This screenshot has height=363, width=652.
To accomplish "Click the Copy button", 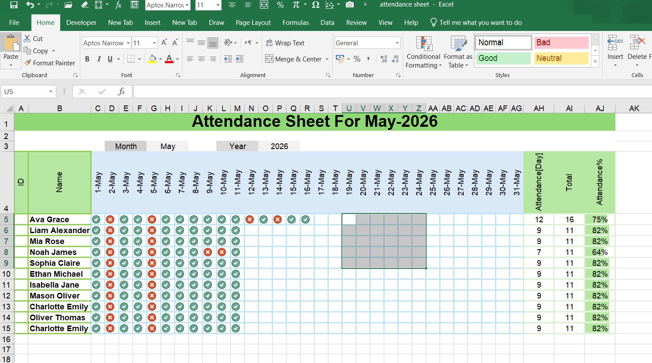I will [x=36, y=51].
